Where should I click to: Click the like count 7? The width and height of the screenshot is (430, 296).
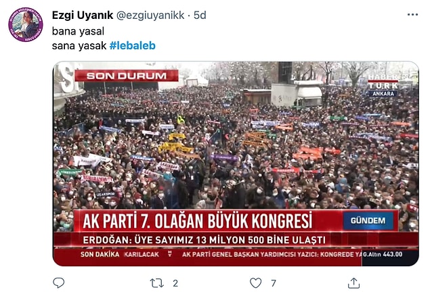274,283
